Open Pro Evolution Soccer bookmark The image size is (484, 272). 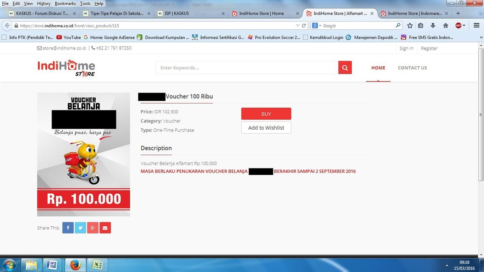[x=274, y=37]
